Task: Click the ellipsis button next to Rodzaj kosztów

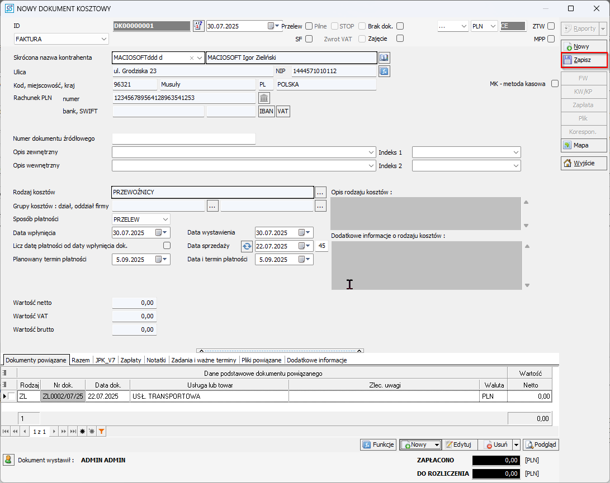Action: click(320, 192)
